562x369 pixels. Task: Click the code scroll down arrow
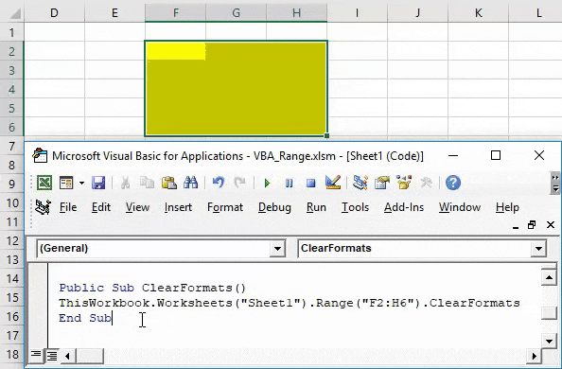[x=549, y=341]
